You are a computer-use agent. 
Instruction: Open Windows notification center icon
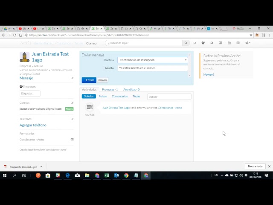coord(266,176)
